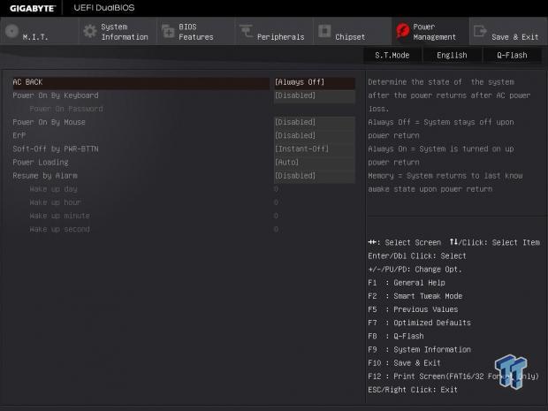Launch the Q-Flash utility button

click(x=512, y=55)
